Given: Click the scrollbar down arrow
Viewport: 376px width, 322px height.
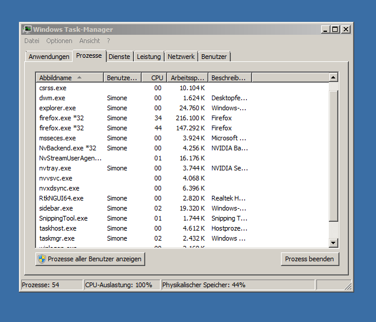Looking at the screenshot, I should 333,243.
